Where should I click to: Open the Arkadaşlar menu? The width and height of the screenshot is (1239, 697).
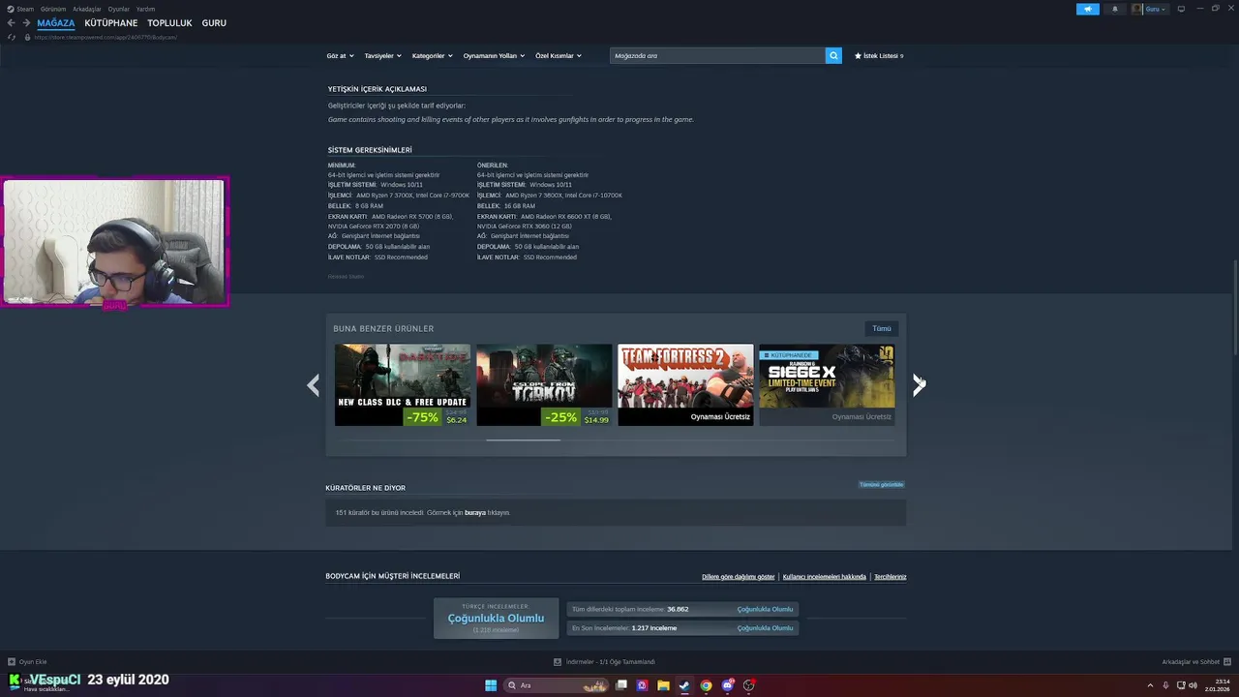click(87, 9)
